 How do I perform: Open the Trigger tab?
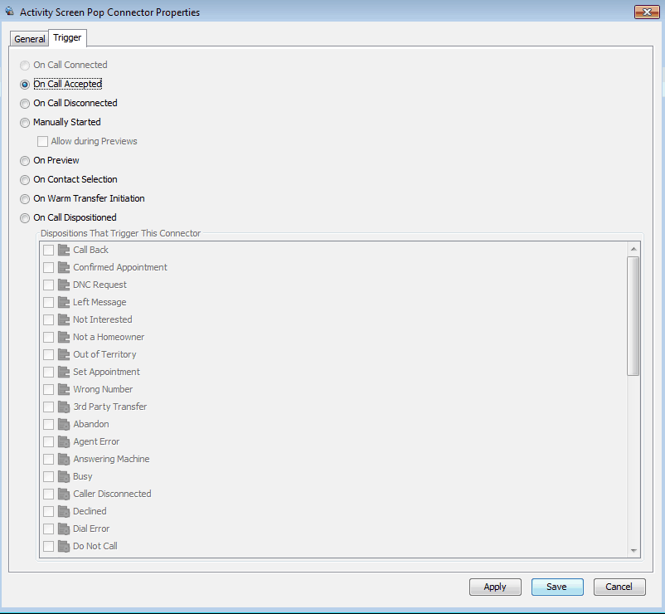(67, 38)
